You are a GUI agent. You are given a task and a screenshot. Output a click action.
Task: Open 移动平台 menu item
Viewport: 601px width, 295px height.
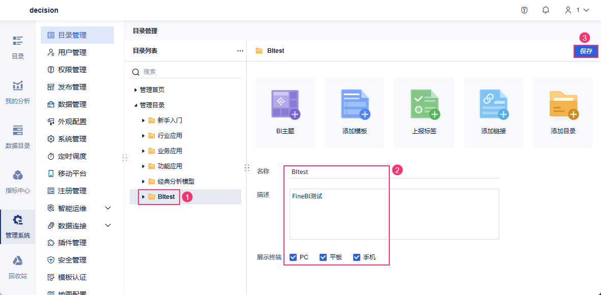click(x=77, y=173)
